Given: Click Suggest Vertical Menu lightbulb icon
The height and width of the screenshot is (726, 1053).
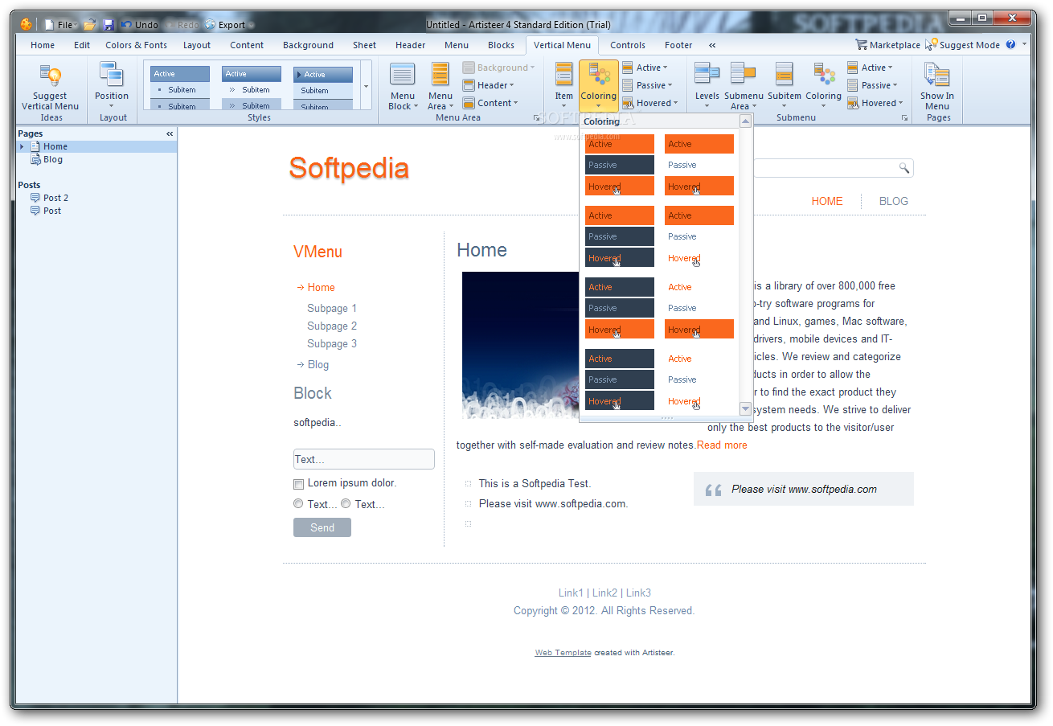Looking at the screenshot, I should 51,76.
